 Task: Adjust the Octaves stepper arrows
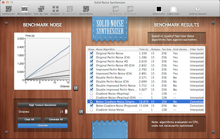point(66,112)
